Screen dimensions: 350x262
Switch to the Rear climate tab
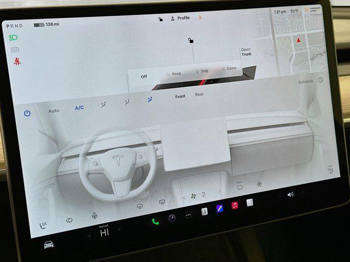(x=199, y=94)
